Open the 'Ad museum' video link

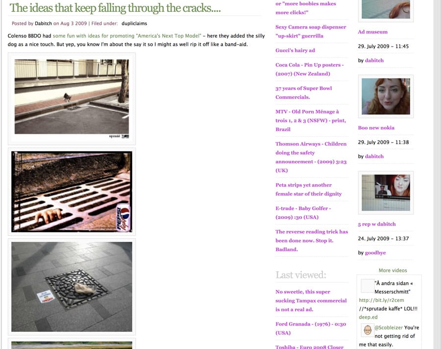click(x=373, y=32)
